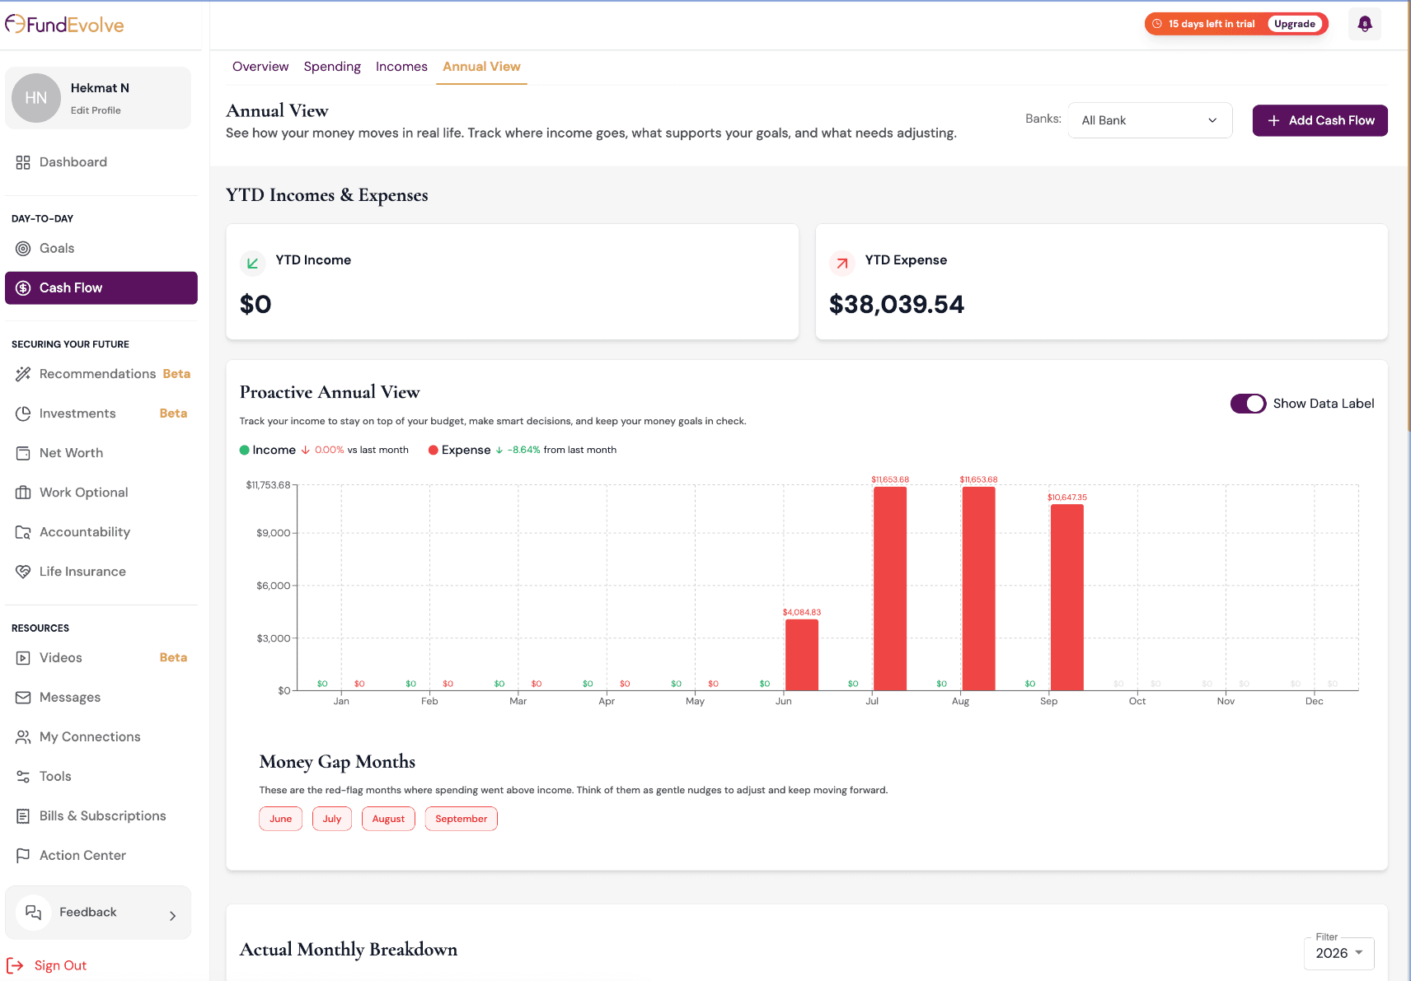Click the Dashboard grid icon
Viewport: 1411px width, 981px height.
click(x=23, y=162)
